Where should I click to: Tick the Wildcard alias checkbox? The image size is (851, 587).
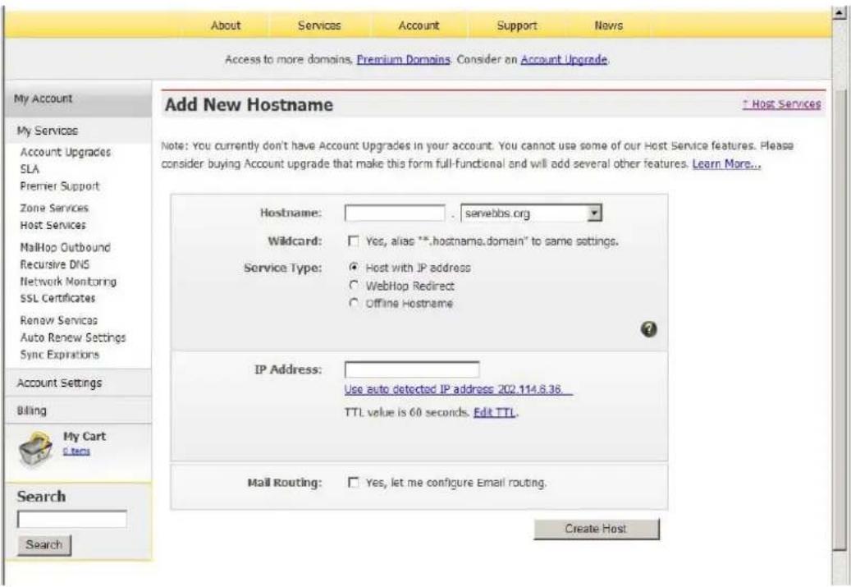[354, 241]
